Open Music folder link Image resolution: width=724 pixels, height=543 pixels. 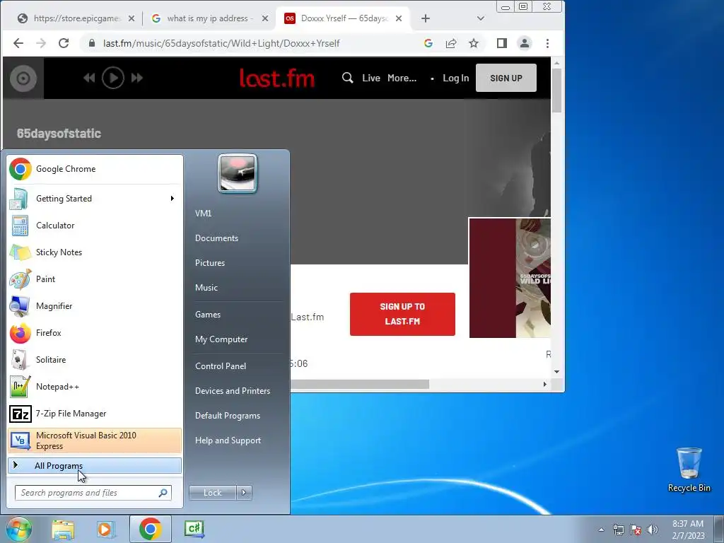pyautogui.click(x=206, y=288)
